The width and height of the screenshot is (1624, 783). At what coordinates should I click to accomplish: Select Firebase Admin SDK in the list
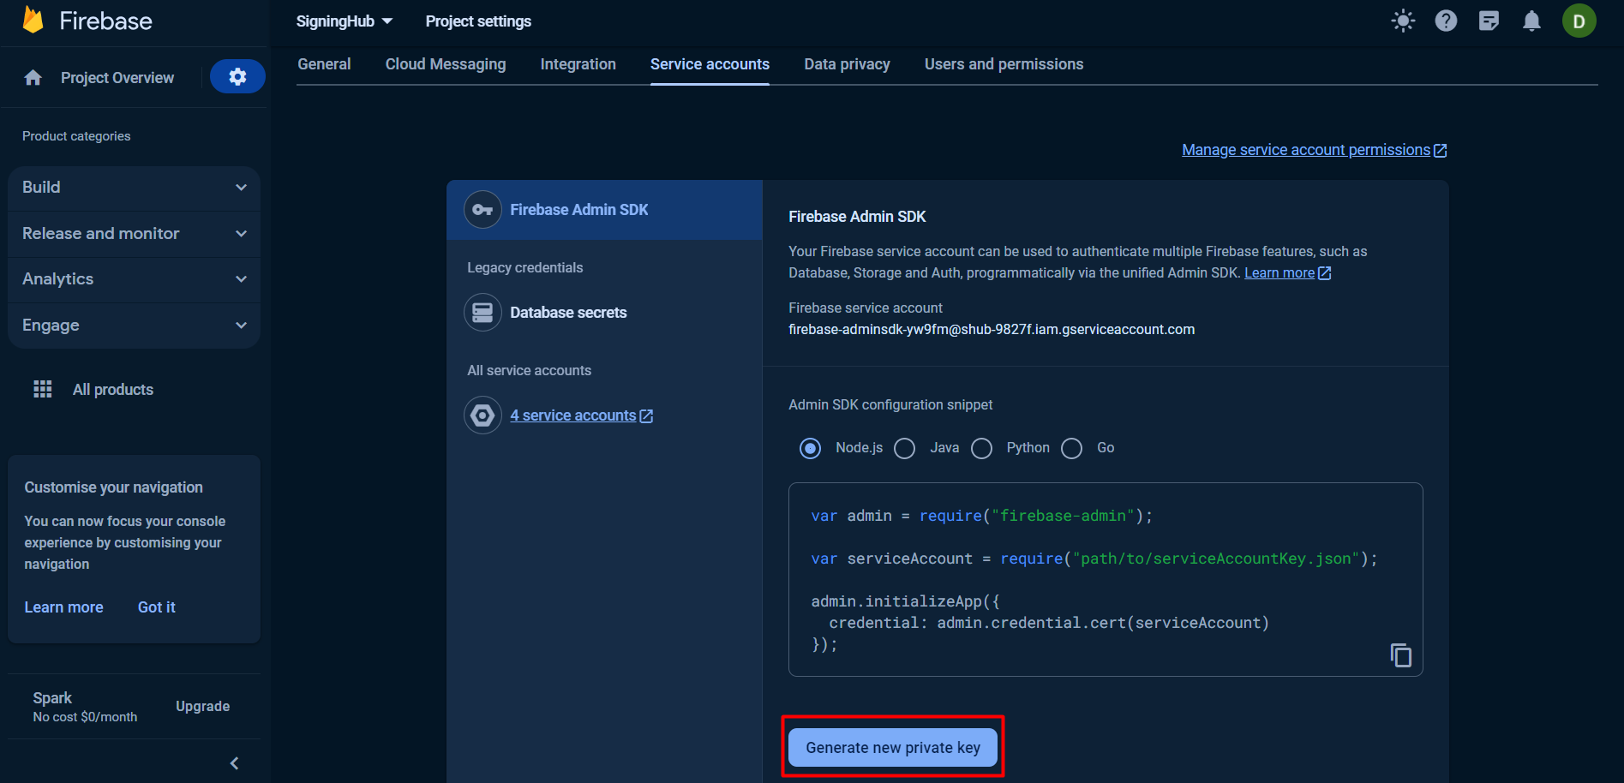point(604,209)
